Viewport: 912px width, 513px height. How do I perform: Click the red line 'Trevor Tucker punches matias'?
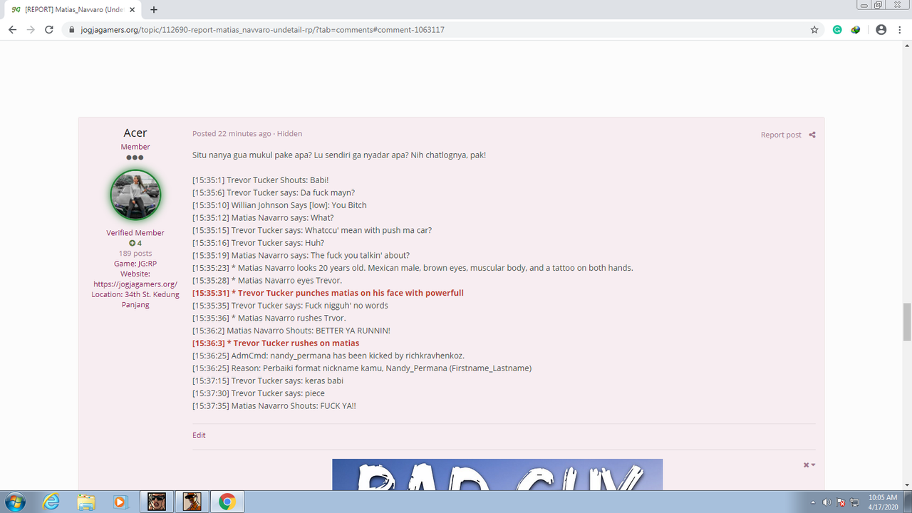point(328,293)
